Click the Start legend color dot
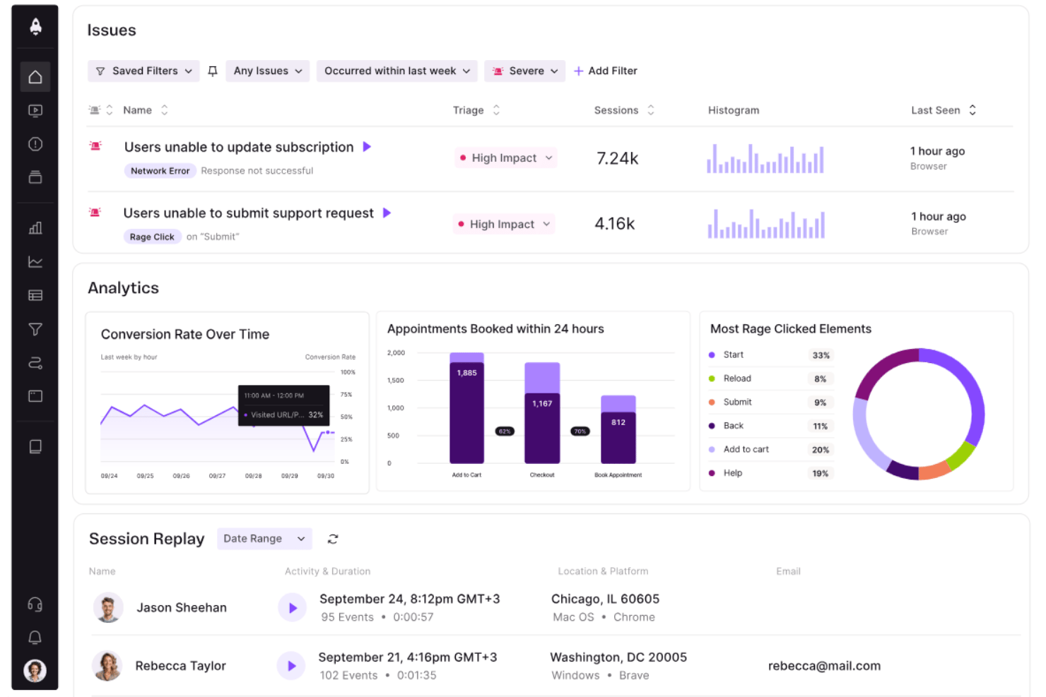1046x697 pixels. (712, 355)
